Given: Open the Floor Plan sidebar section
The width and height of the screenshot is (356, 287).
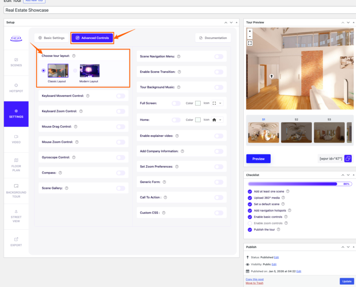Looking at the screenshot, I should [16, 165].
